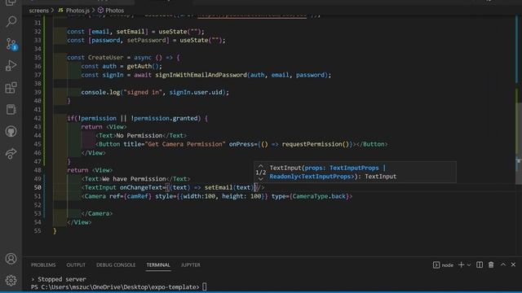Click line number 50 in gutter
The height and width of the screenshot is (293, 522).
coord(38,187)
